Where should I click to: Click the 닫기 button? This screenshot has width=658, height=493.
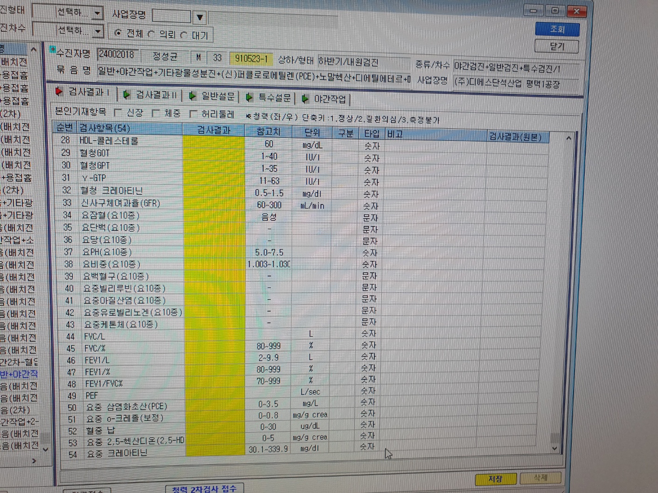point(557,46)
